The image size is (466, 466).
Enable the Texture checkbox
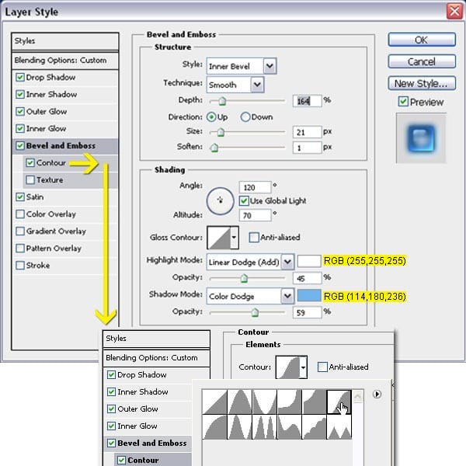click(30, 180)
